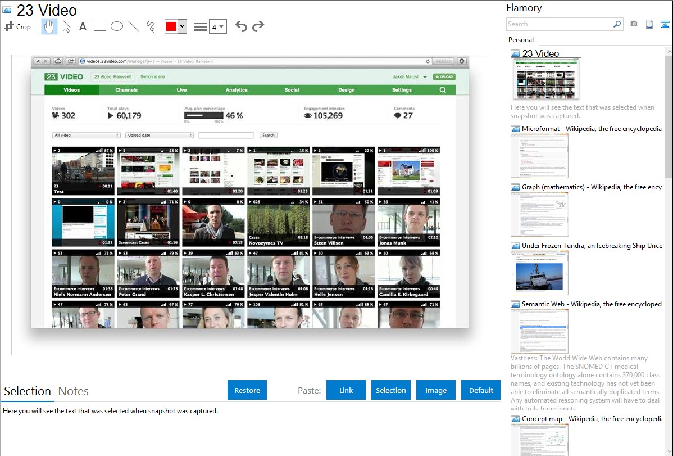Viewport: 673px width, 456px height.
Task: Open the Live tab in 23 Video
Action: pyautogui.click(x=181, y=90)
